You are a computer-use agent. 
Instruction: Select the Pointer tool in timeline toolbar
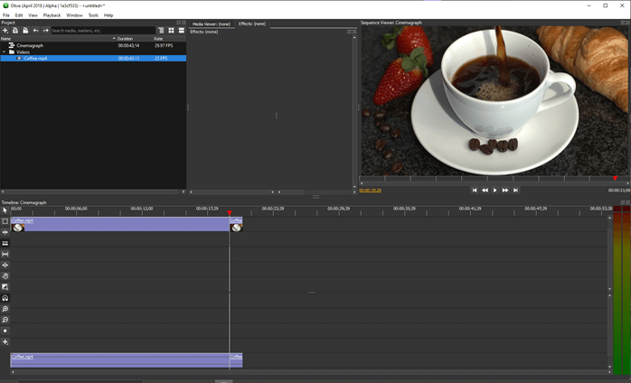(5, 210)
